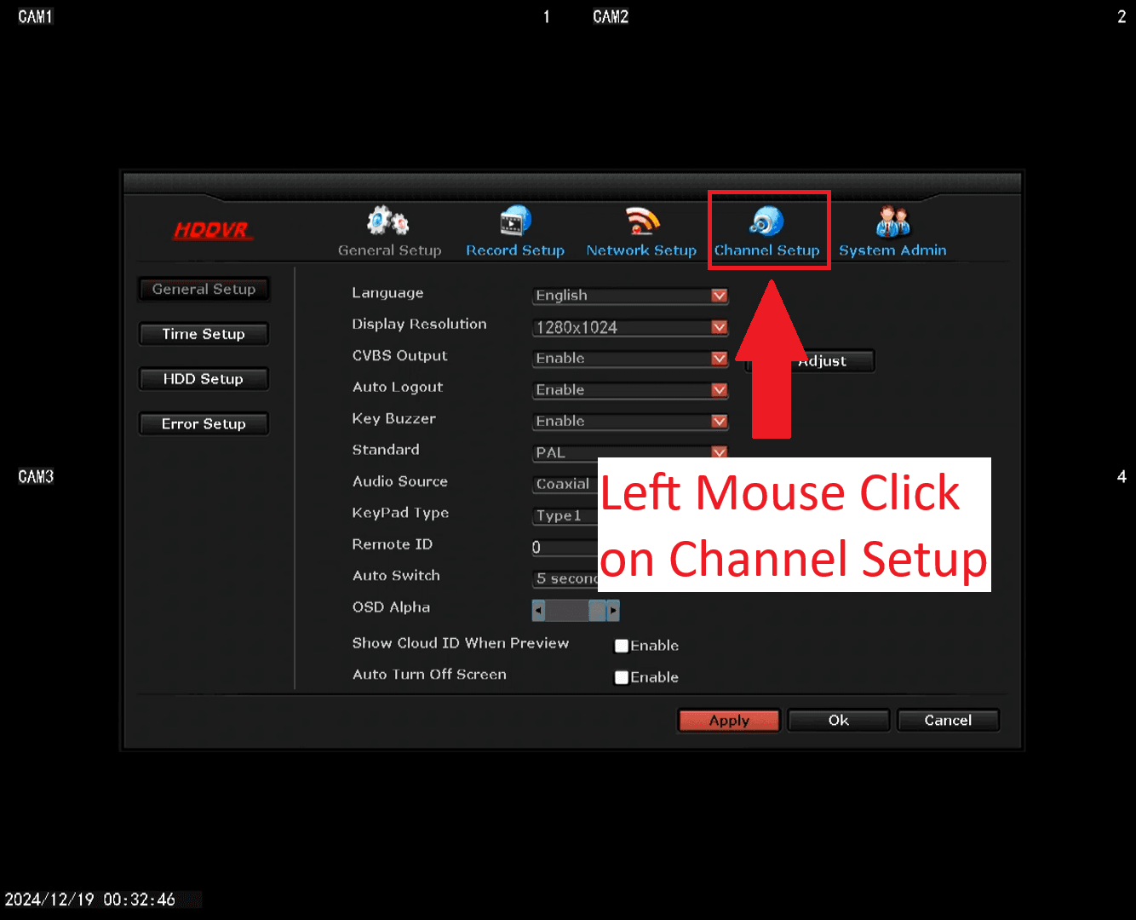The image size is (1136, 920).
Task: Open the Auto Switch dropdown
Action: click(x=565, y=578)
